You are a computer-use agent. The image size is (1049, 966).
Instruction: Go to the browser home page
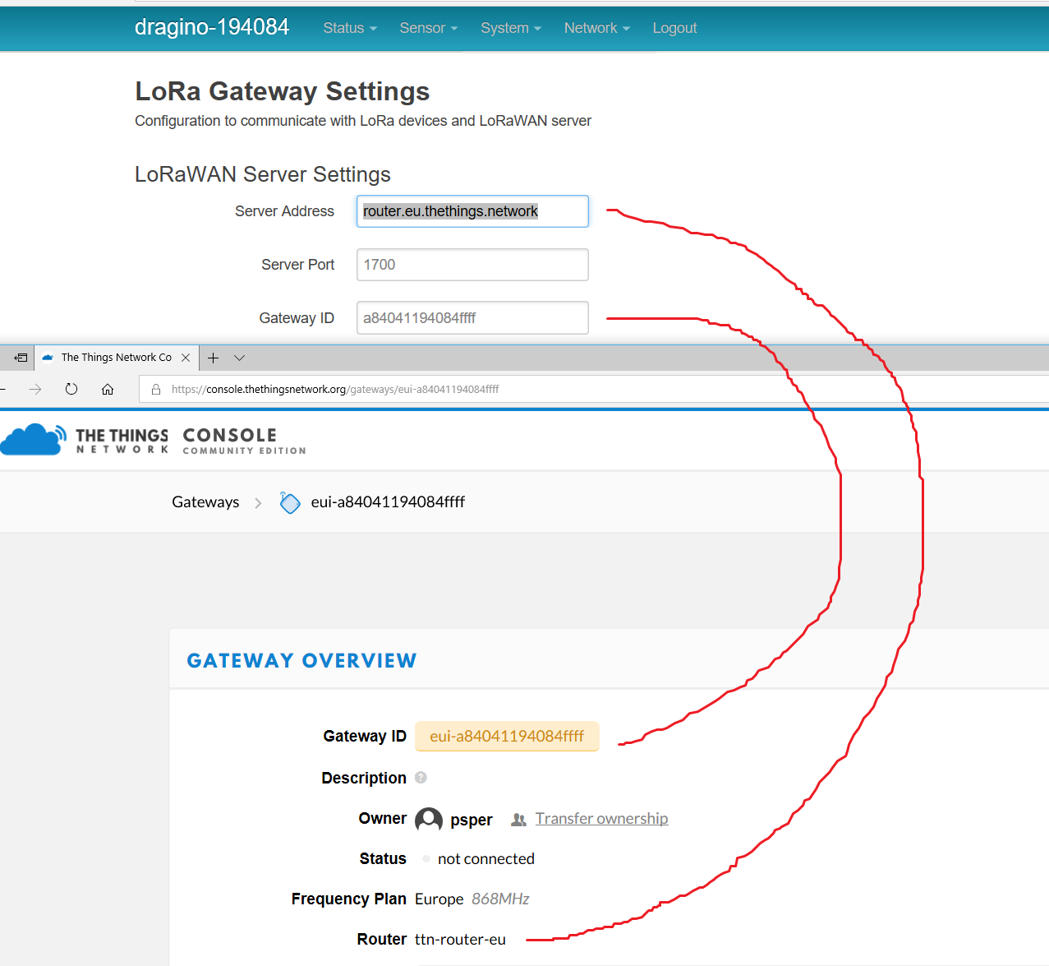pos(108,389)
